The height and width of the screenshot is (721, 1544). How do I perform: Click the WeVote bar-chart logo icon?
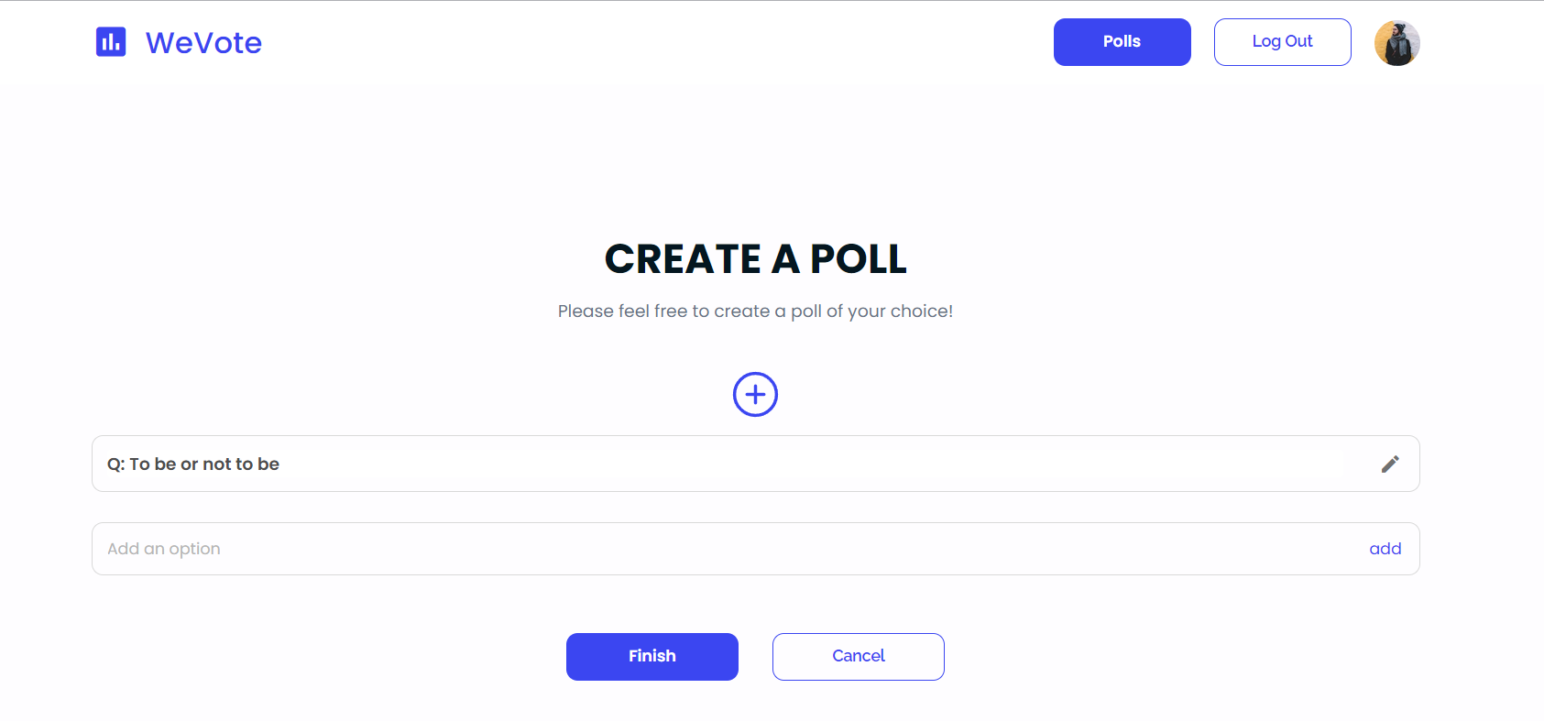[111, 42]
